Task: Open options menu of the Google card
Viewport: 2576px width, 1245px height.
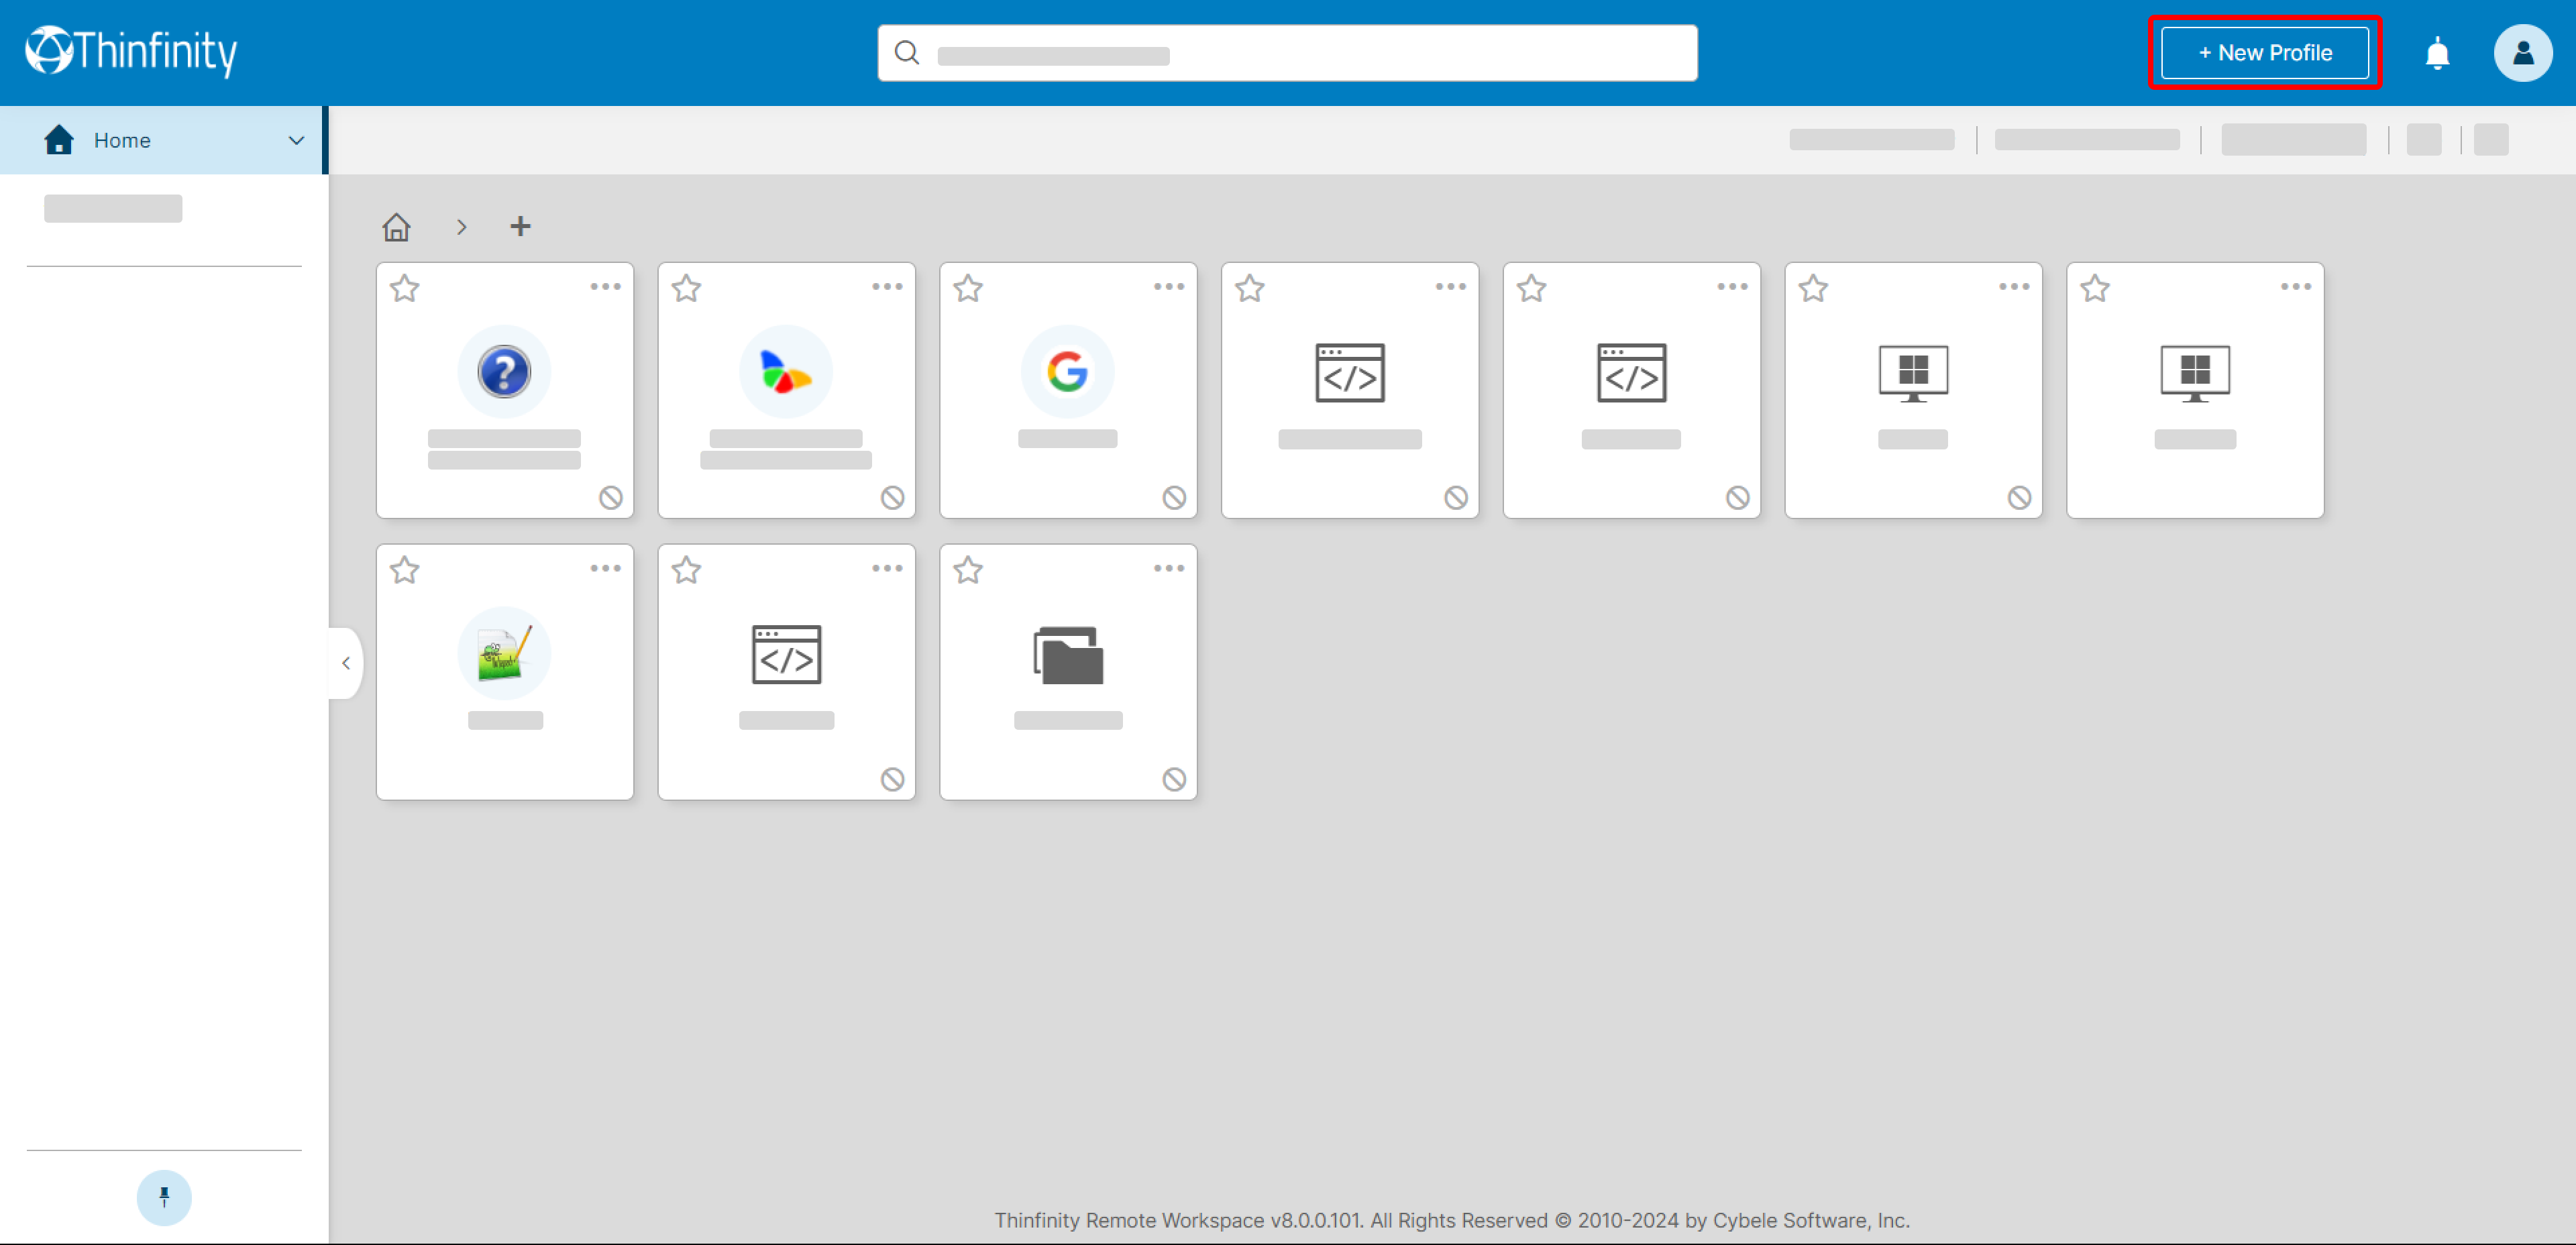Action: pyautogui.click(x=1169, y=287)
